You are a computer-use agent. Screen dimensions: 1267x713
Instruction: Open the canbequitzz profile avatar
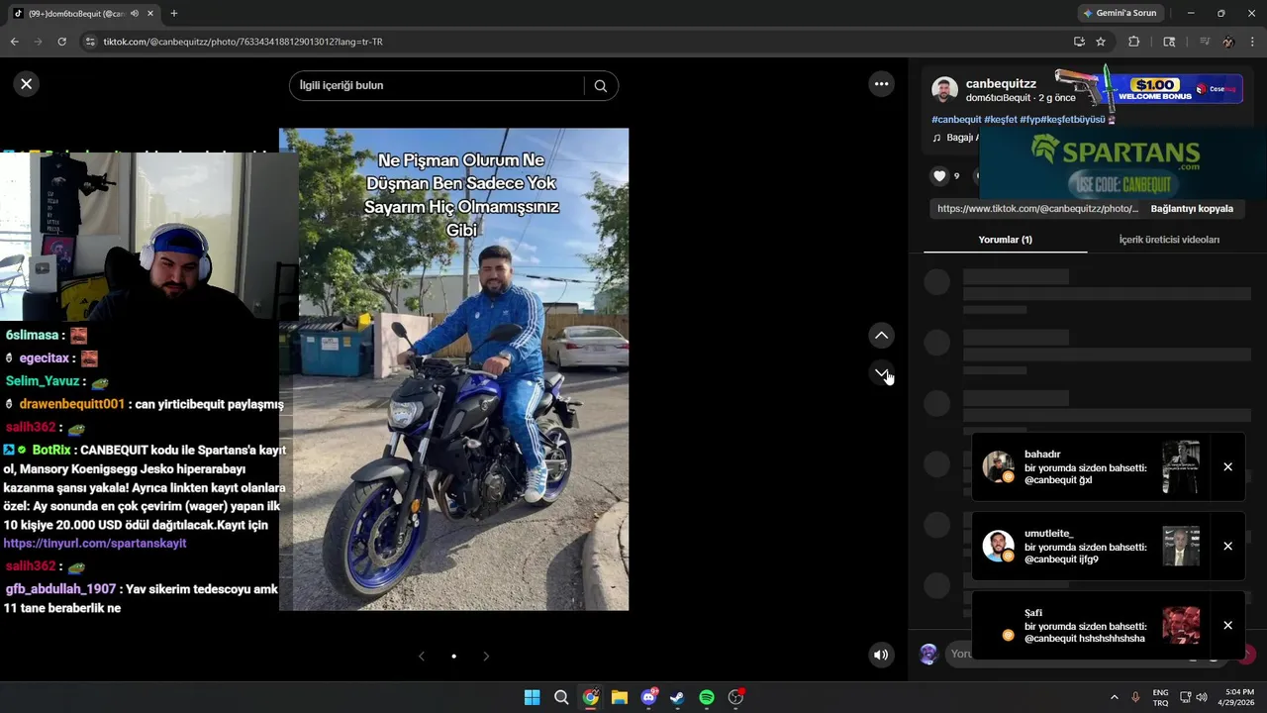[x=944, y=90]
